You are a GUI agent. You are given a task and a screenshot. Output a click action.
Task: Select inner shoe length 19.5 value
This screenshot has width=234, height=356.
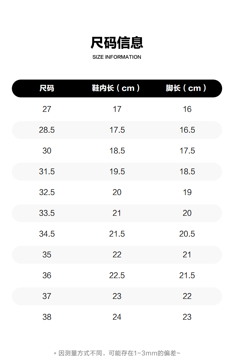(x=117, y=172)
